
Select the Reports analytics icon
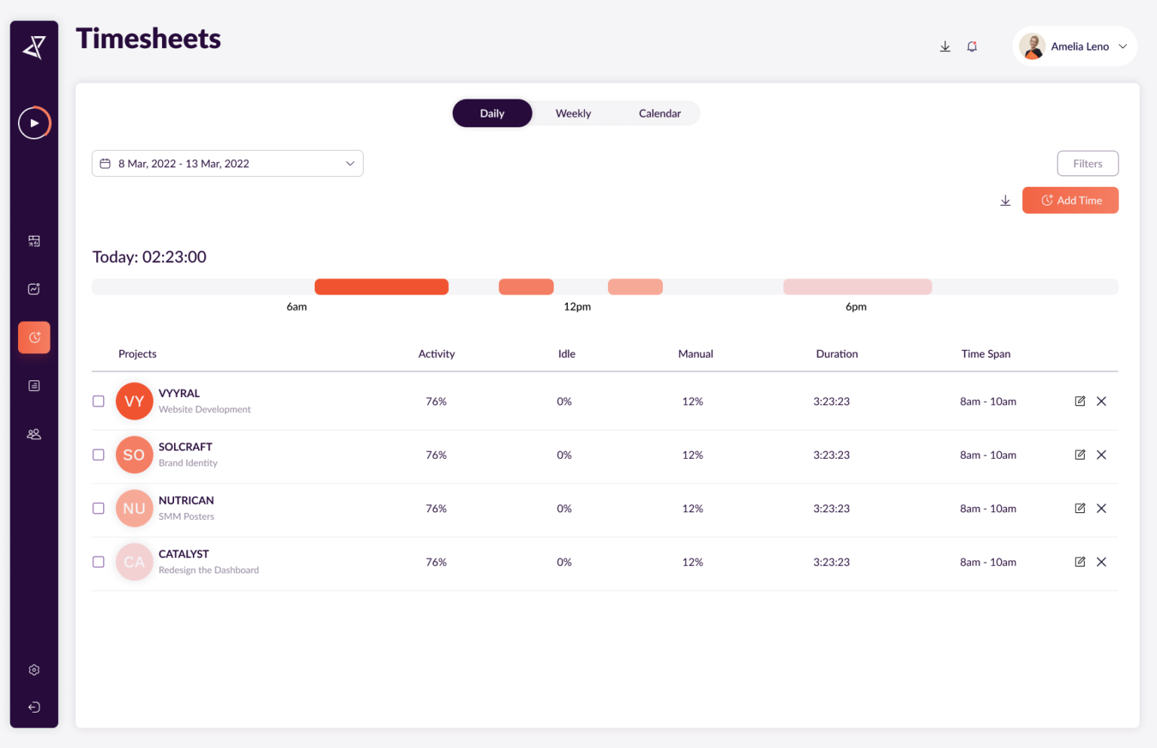[x=34, y=289]
